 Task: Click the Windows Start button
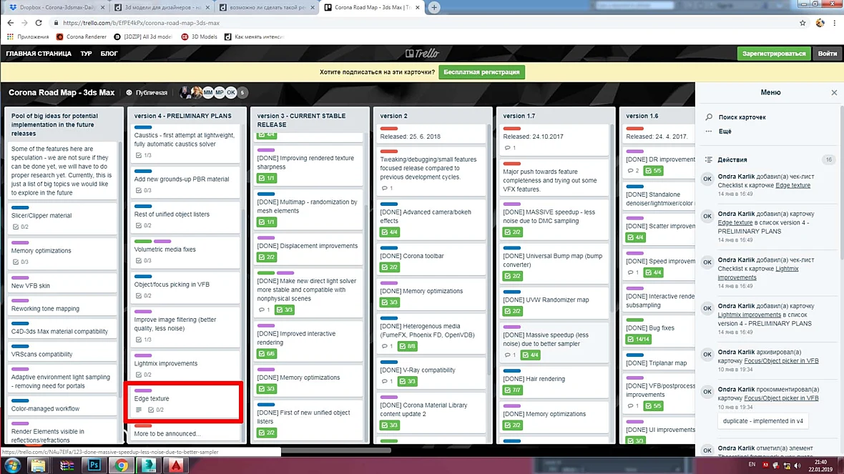[x=12, y=465]
